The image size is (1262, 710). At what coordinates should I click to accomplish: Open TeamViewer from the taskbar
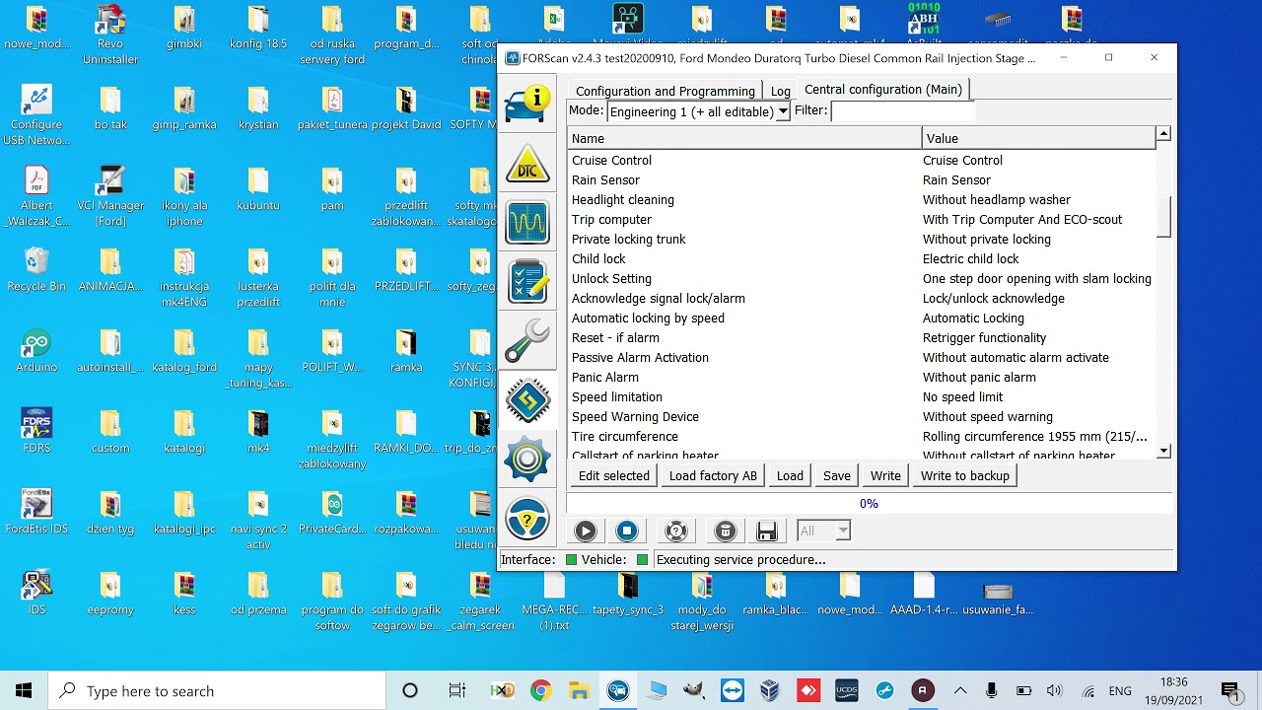pos(733,690)
